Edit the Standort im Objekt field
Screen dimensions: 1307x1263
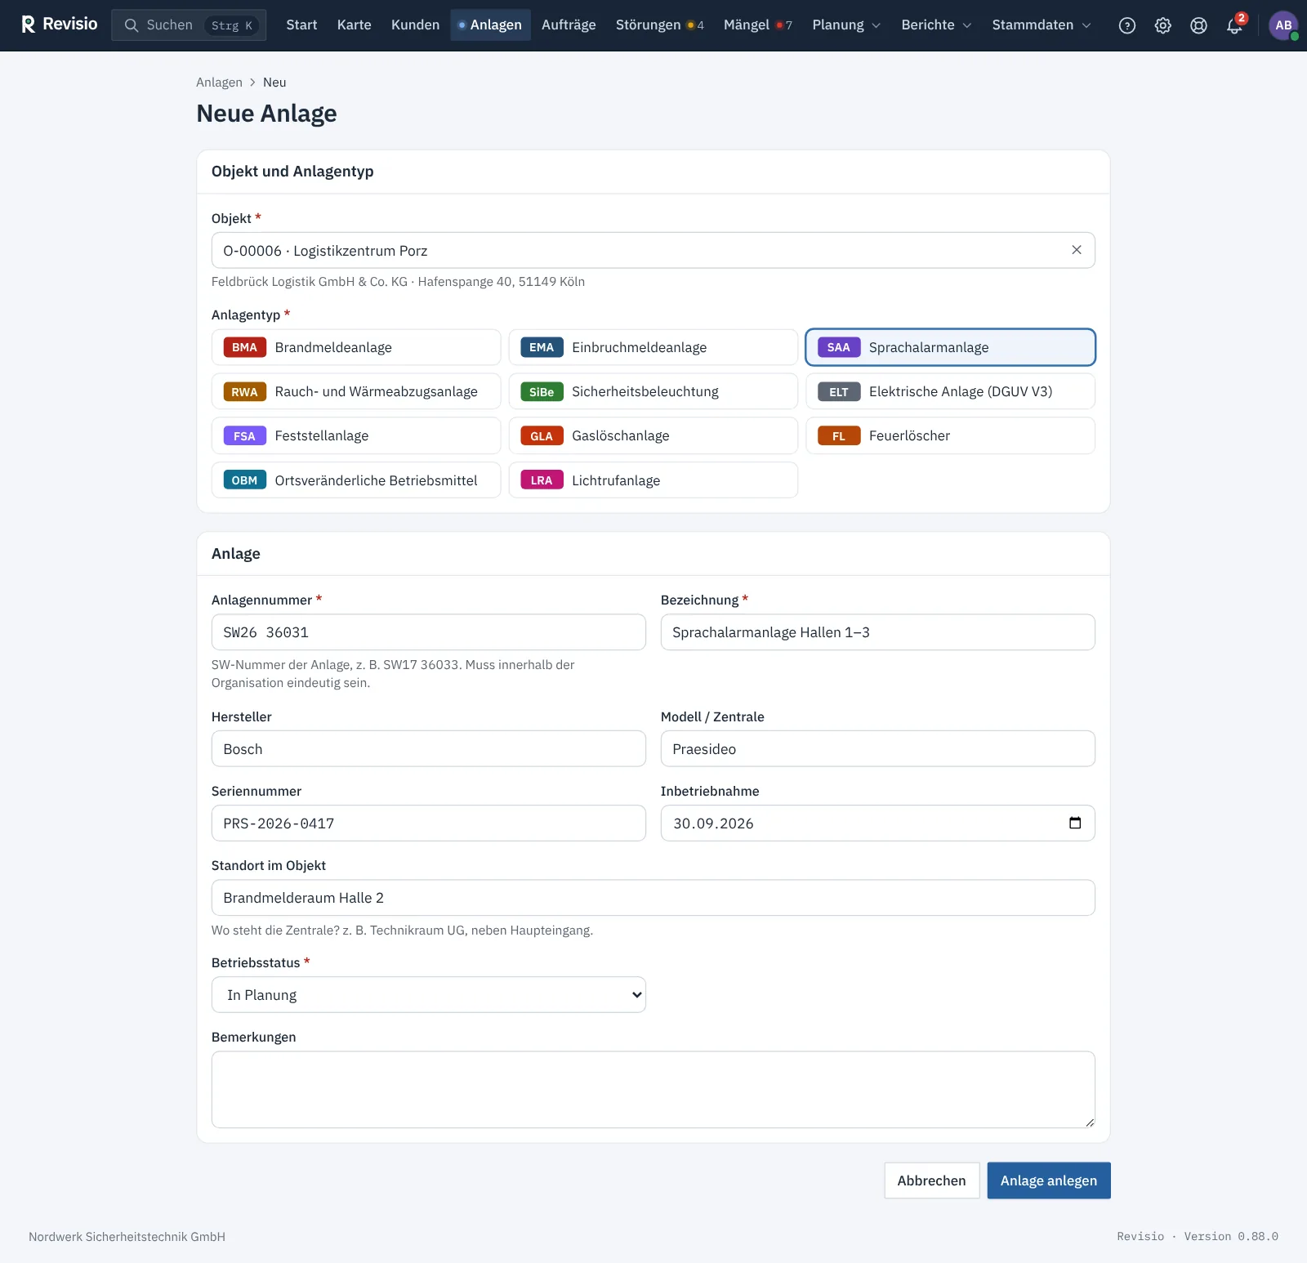click(x=653, y=898)
